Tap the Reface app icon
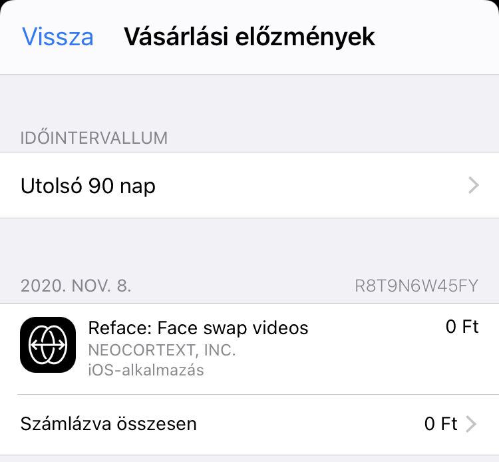499x462 pixels. (x=48, y=344)
